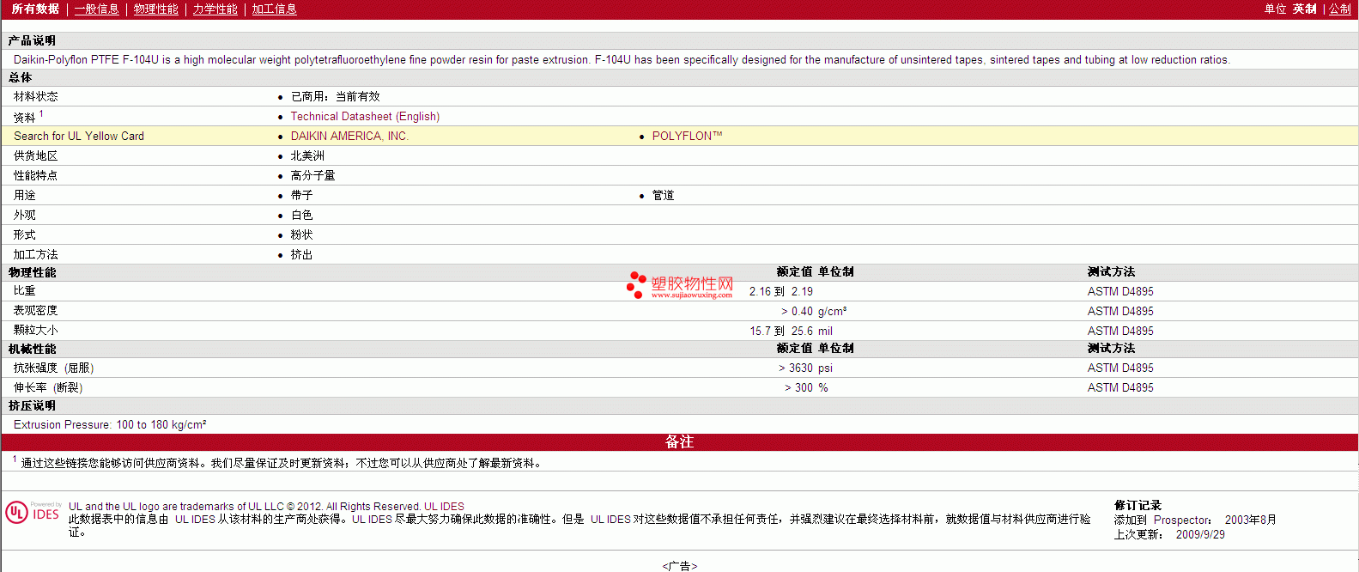
Task: Click the 颗粒大小 row label
Action: pos(36,331)
